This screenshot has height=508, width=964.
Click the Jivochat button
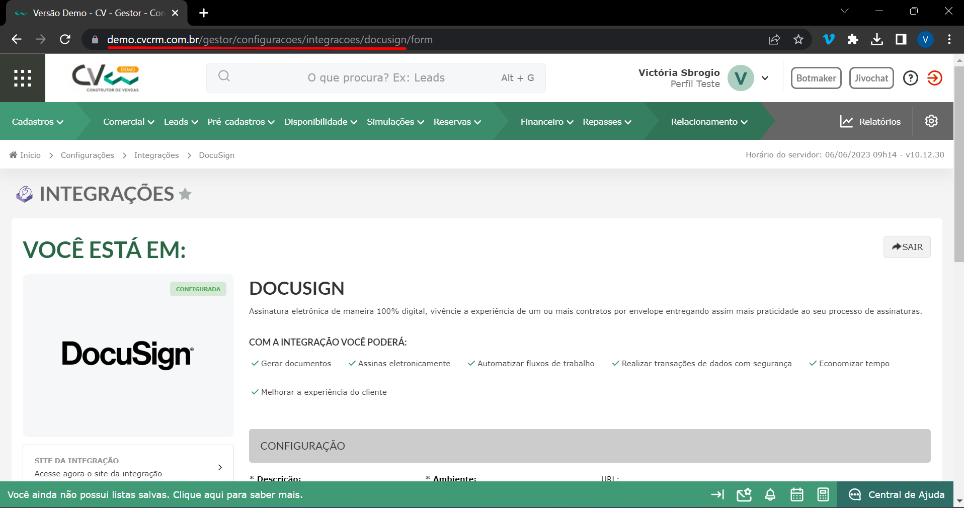pyautogui.click(x=871, y=78)
